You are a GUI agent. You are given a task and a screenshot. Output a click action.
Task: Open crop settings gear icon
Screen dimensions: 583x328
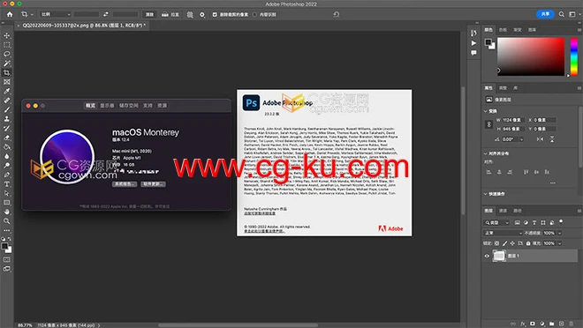point(202,14)
